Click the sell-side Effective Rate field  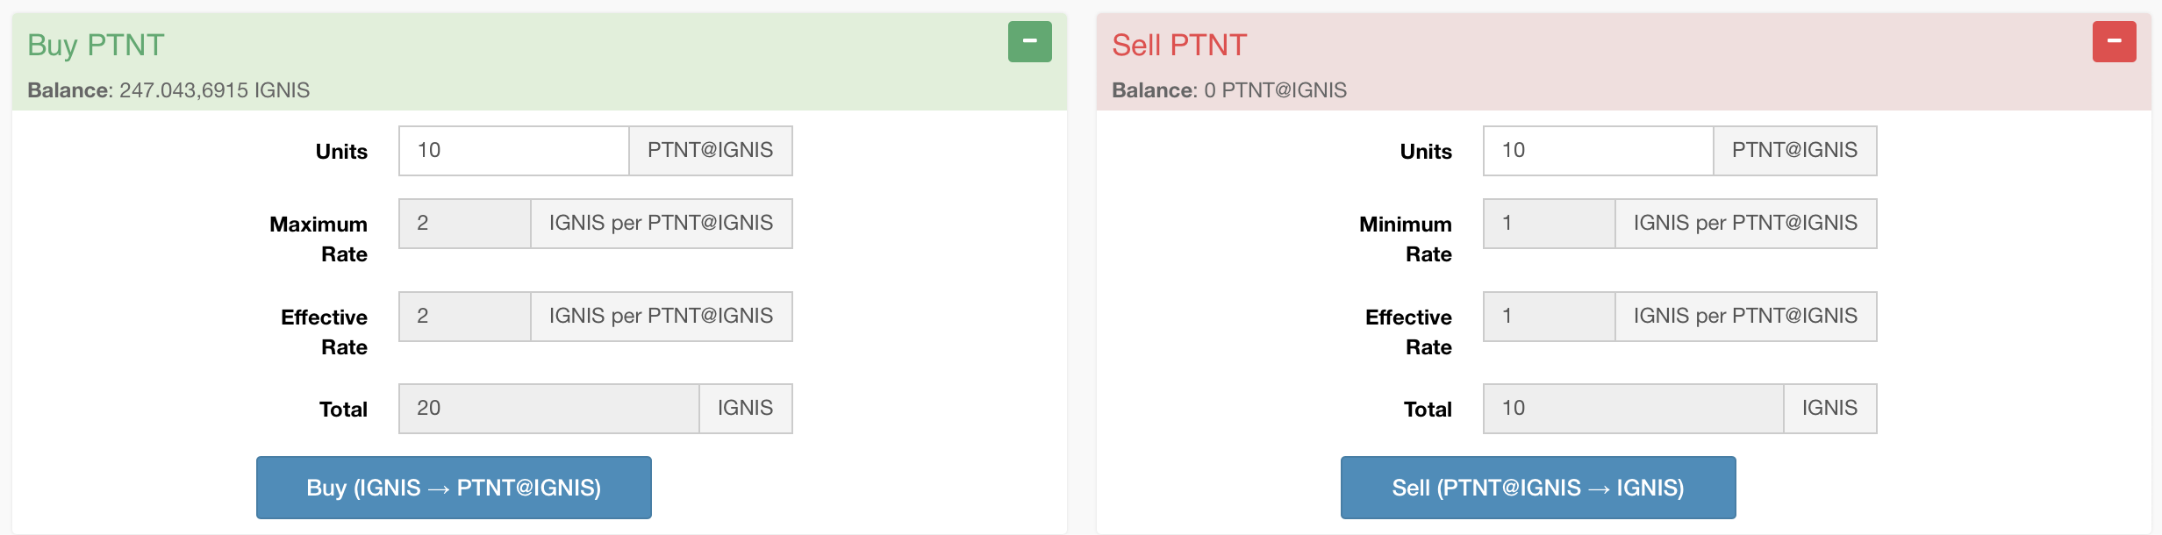click(1550, 317)
